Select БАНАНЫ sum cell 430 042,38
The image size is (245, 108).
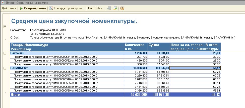[x=159, y=68]
